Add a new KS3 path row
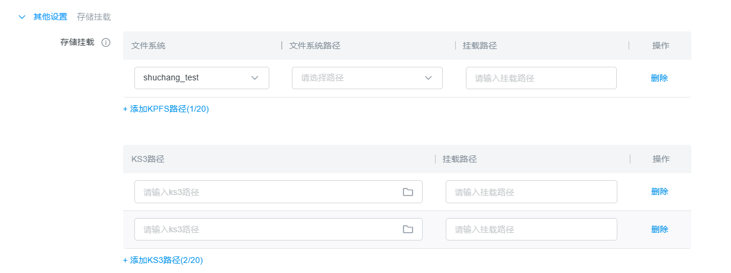This screenshot has height=273, width=731. [163, 260]
